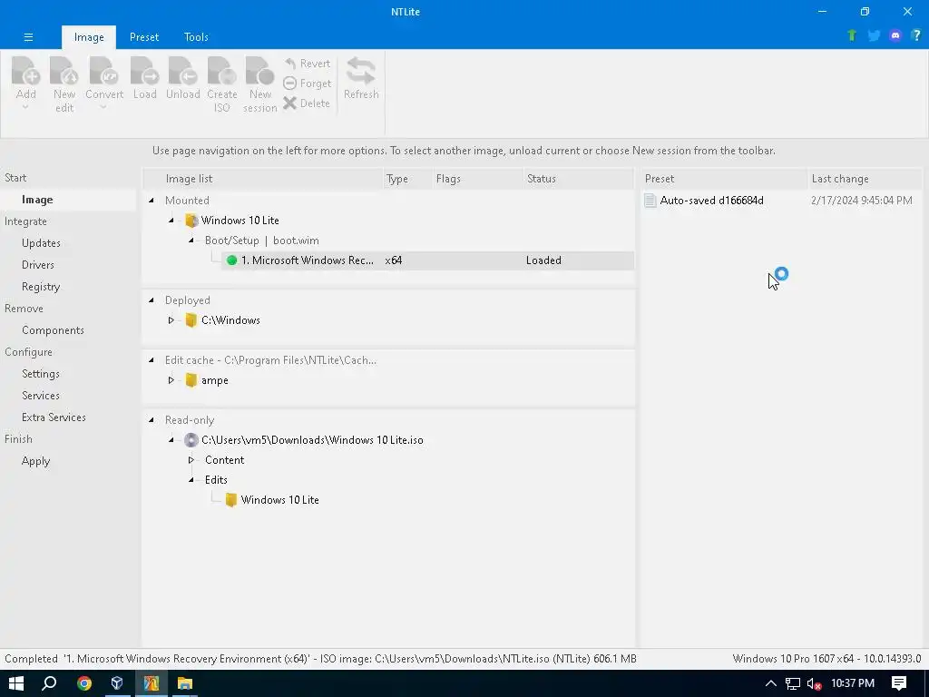Click the ISO disc icon

191,440
